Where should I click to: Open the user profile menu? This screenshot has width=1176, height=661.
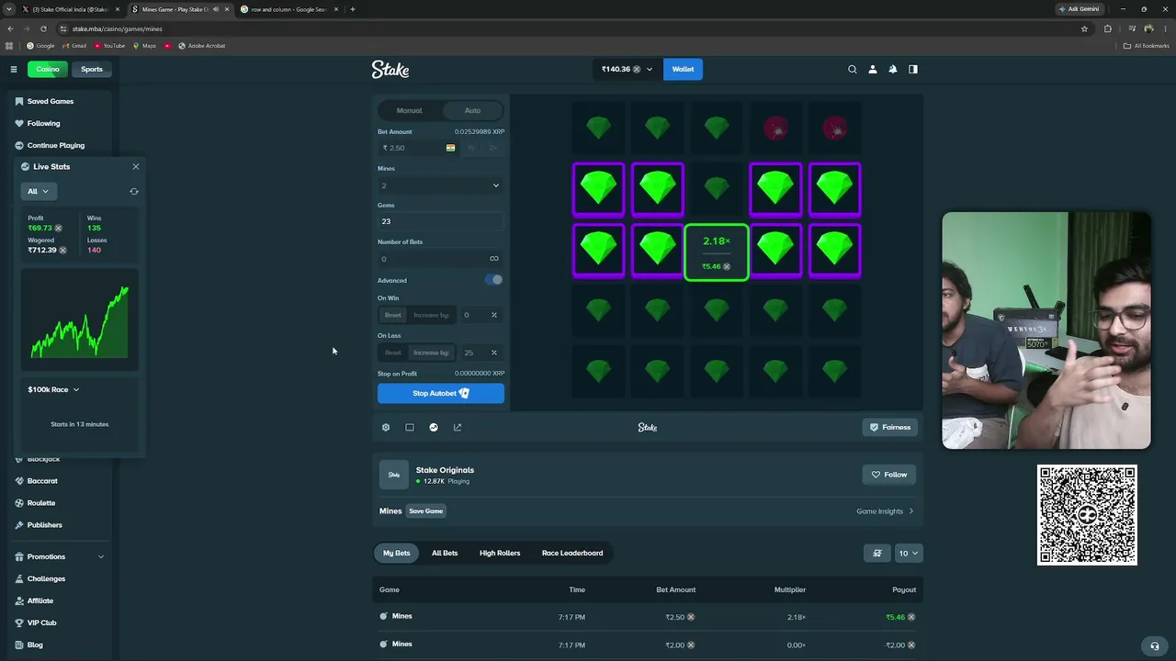(873, 69)
